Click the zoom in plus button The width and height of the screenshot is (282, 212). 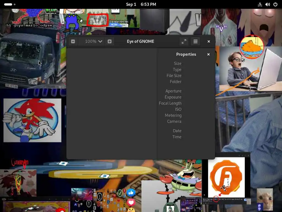pyautogui.click(x=110, y=41)
